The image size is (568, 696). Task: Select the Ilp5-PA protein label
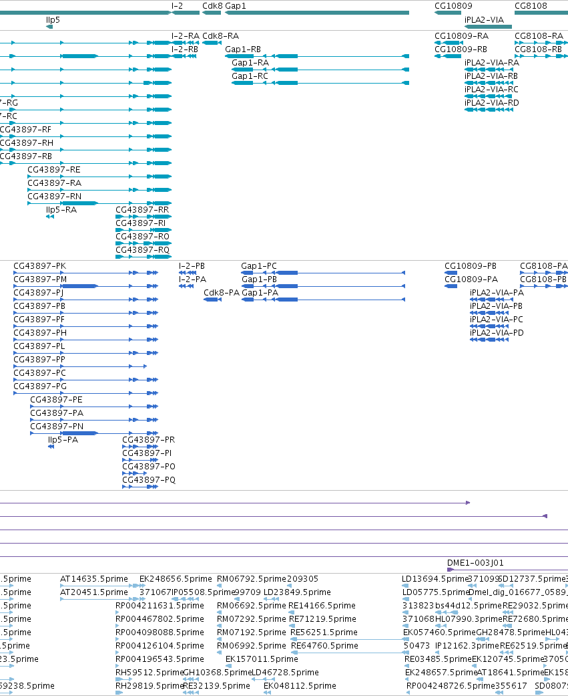coord(63,439)
